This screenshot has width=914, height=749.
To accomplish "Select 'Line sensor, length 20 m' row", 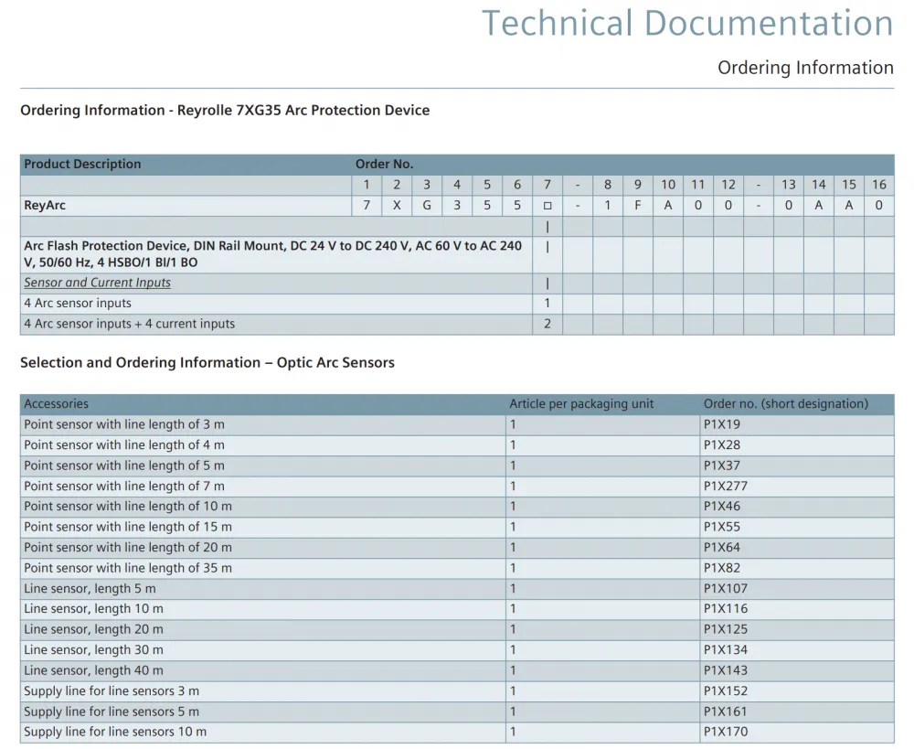I will coord(457,629).
